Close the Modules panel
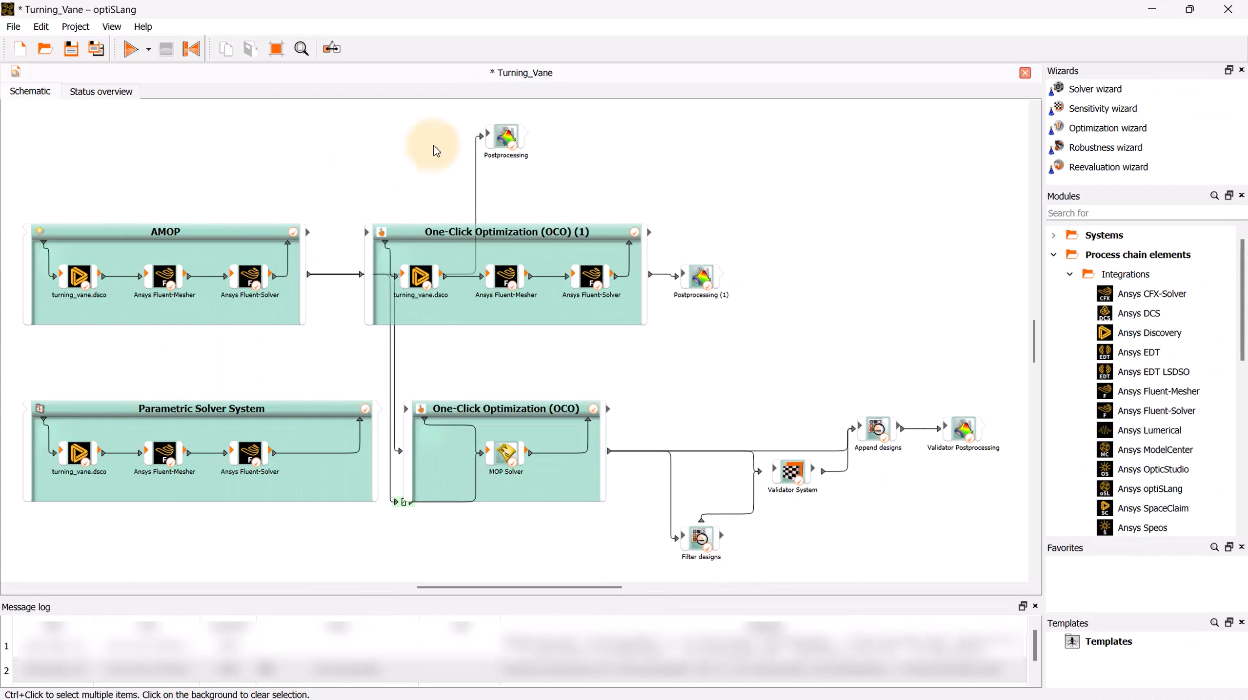Screen dimensions: 1248x700 [1242, 195]
